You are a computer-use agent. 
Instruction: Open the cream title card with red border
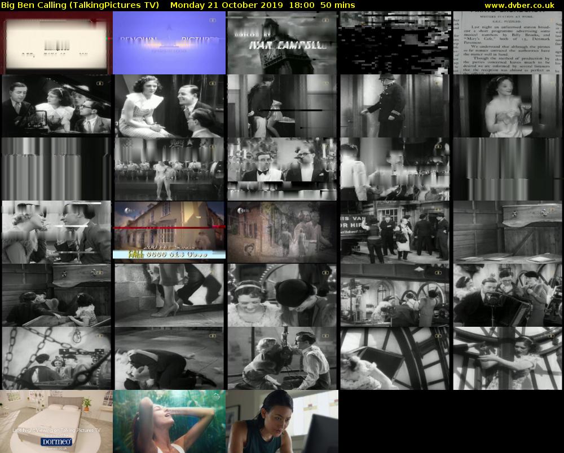(56, 43)
